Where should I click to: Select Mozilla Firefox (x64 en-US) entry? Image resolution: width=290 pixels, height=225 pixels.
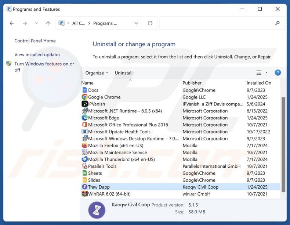pyautogui.click(x=116, y=146)
